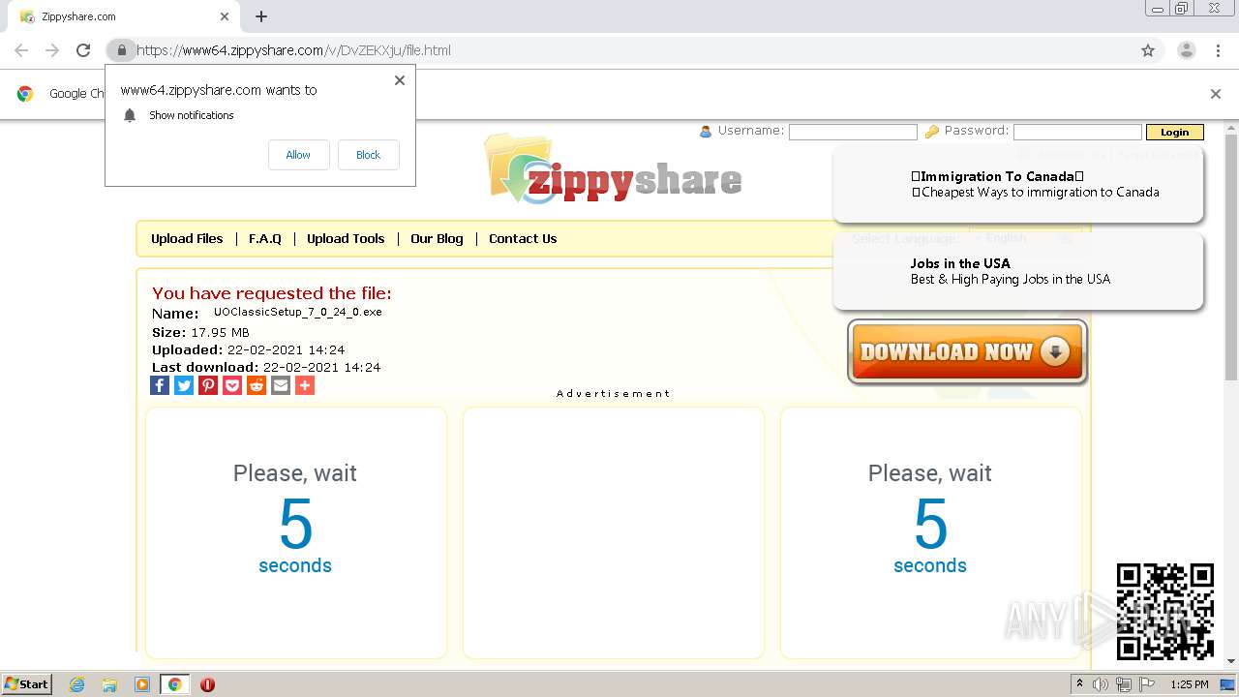Open the Windows Start menu
Screen dimensions: 1239x697
(x=27, y=684)
